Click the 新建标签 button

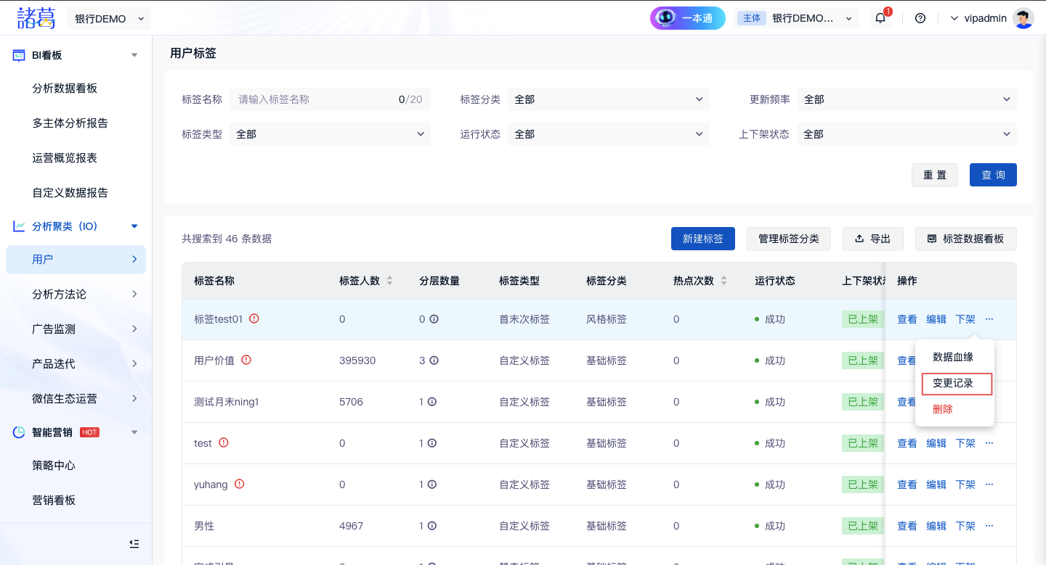702,239
